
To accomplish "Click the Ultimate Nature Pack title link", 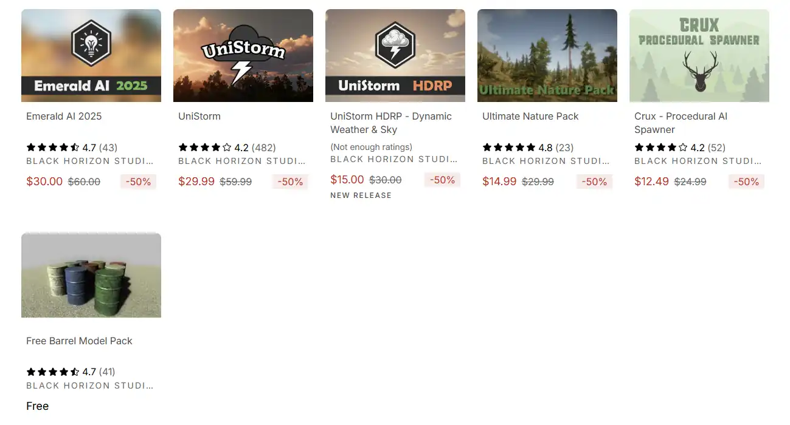I will (x=530, y=116).
